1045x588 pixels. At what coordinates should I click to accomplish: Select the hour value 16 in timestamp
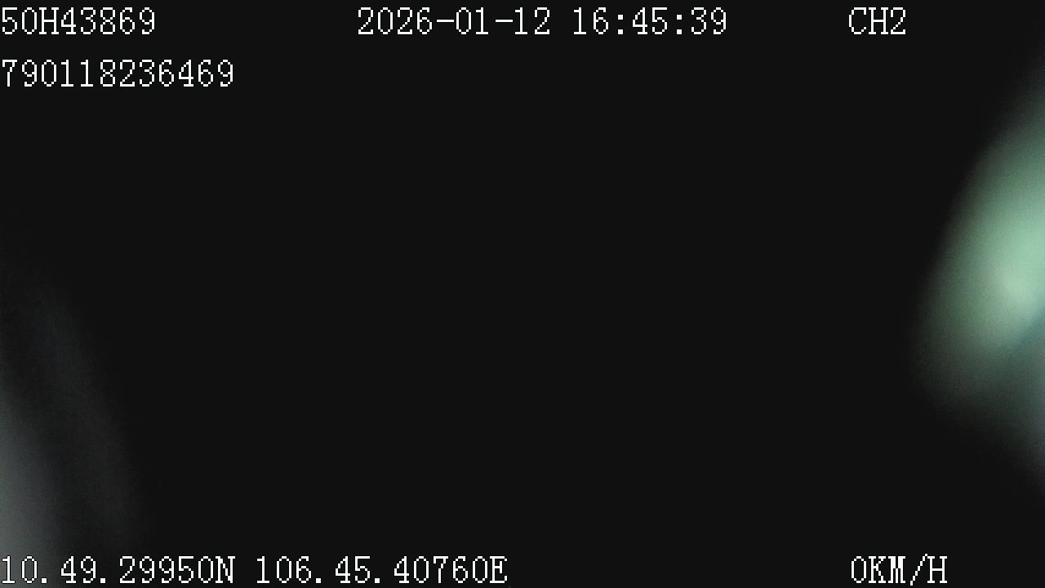590,22
